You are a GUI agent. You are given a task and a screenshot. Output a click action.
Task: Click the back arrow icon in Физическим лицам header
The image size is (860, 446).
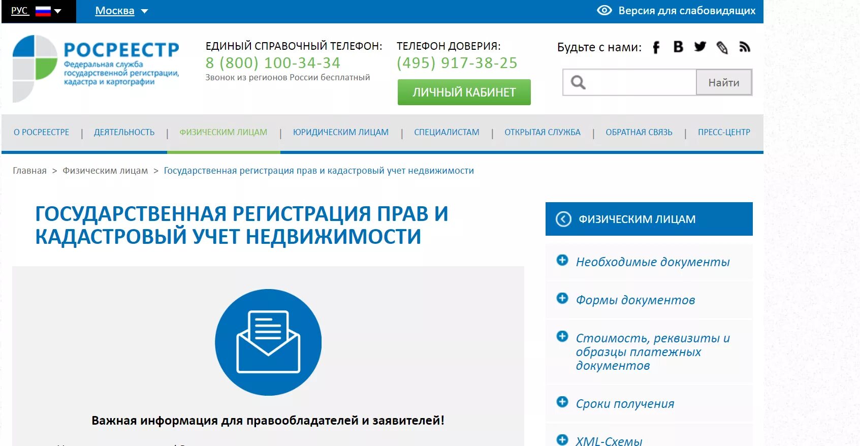pos(563,219)
